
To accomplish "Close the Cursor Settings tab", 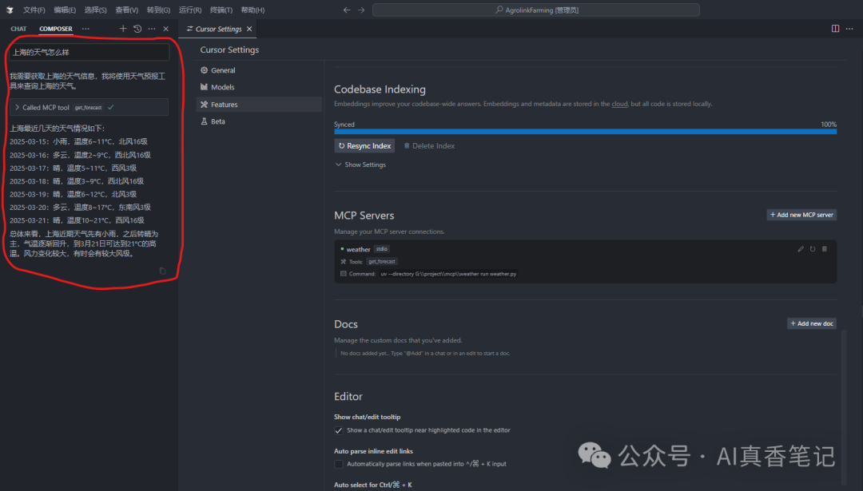I will [x=249, y=29].
